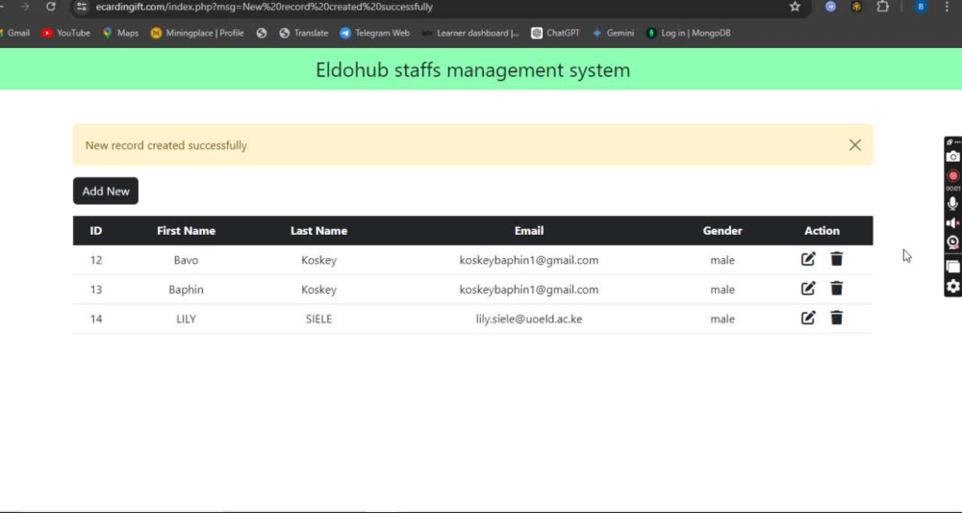Dismiss the 'New record created successfully' alert
This screenshot has width=962, height=513.
[x=854, y=144]
